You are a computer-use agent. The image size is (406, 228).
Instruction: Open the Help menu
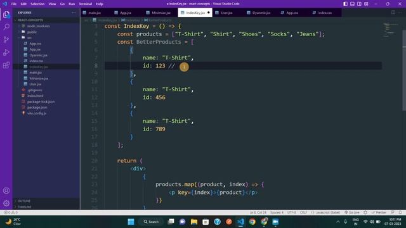[100, 4]
